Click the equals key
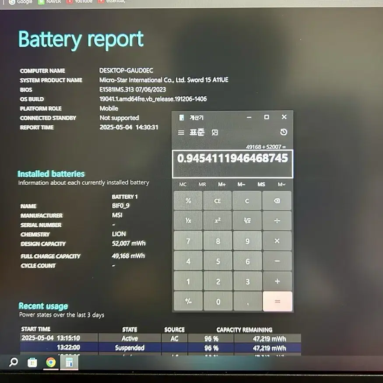 (278, 302)
